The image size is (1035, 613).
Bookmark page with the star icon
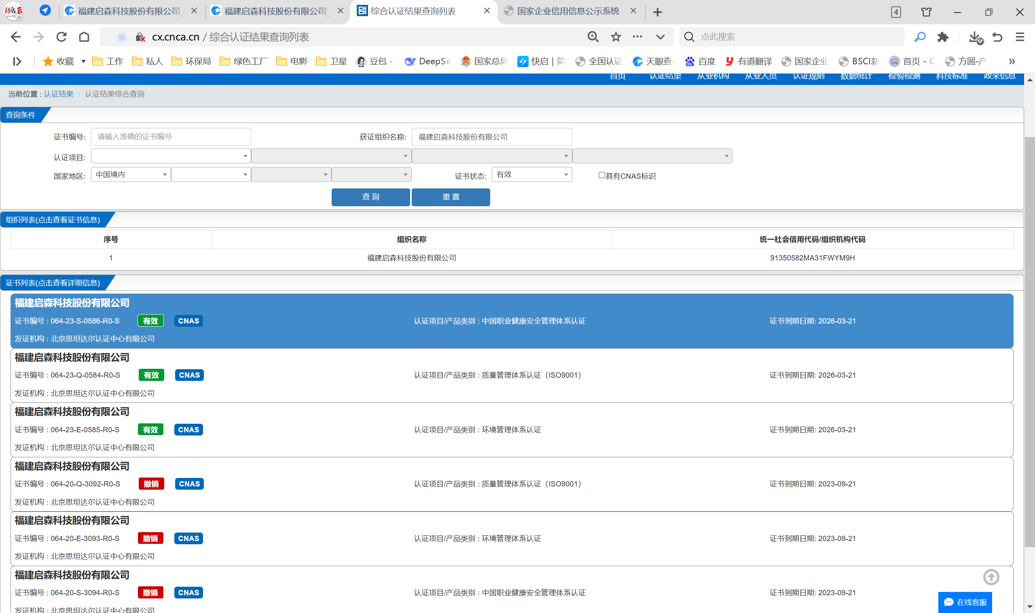click(616, 37)
